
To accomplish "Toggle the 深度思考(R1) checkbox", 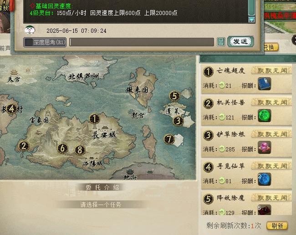I will point(29,42).
